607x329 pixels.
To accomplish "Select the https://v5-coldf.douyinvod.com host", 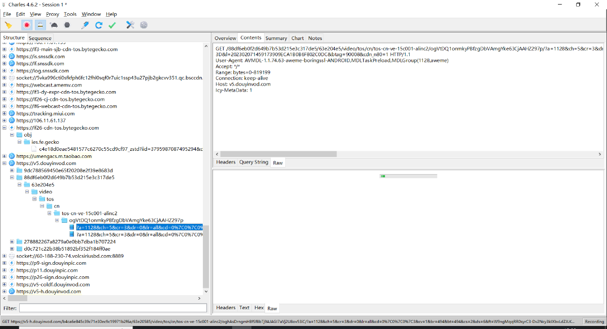I will point(54,284).
